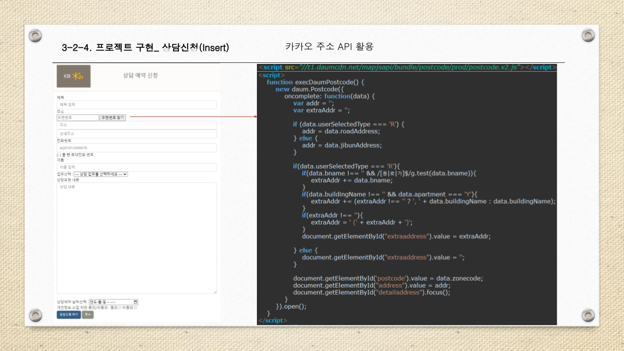Open the calendar icon in the date picker

pos(136,302)
